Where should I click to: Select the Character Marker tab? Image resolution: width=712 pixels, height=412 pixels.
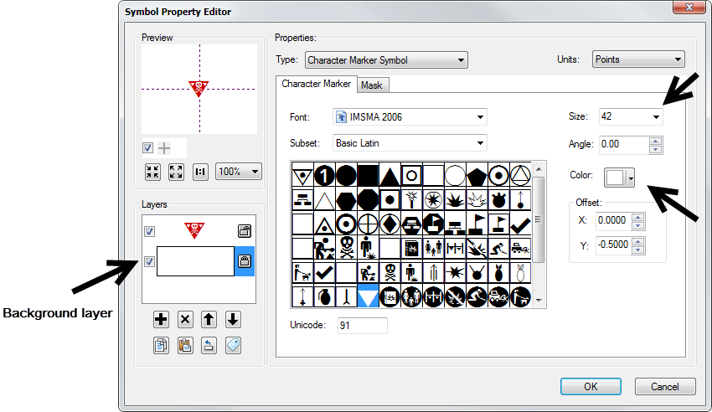pos(316,85)
